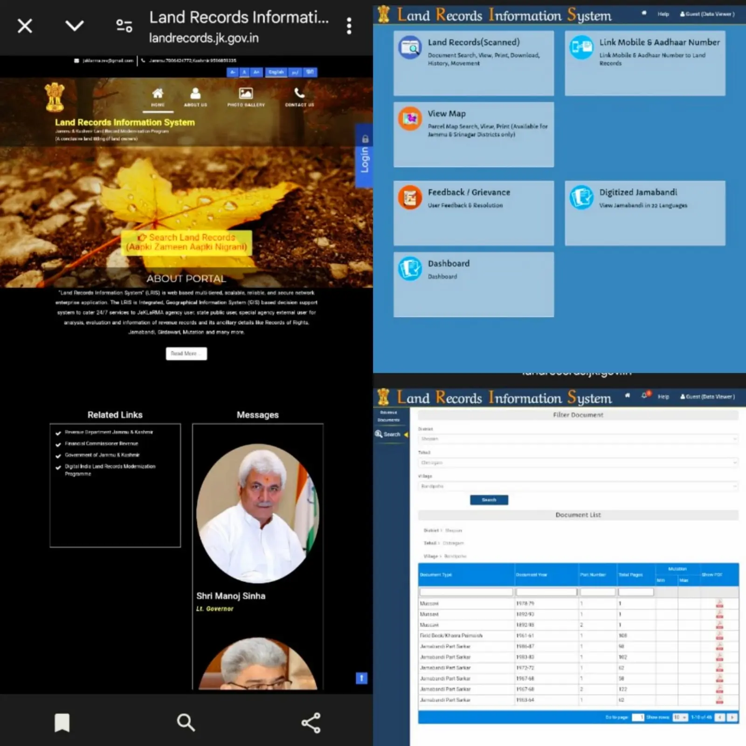Click the Go to page number field
Image resolution: width=746 pixels, height=746 pixels.
pyautogui.click(x=638, y=717)
